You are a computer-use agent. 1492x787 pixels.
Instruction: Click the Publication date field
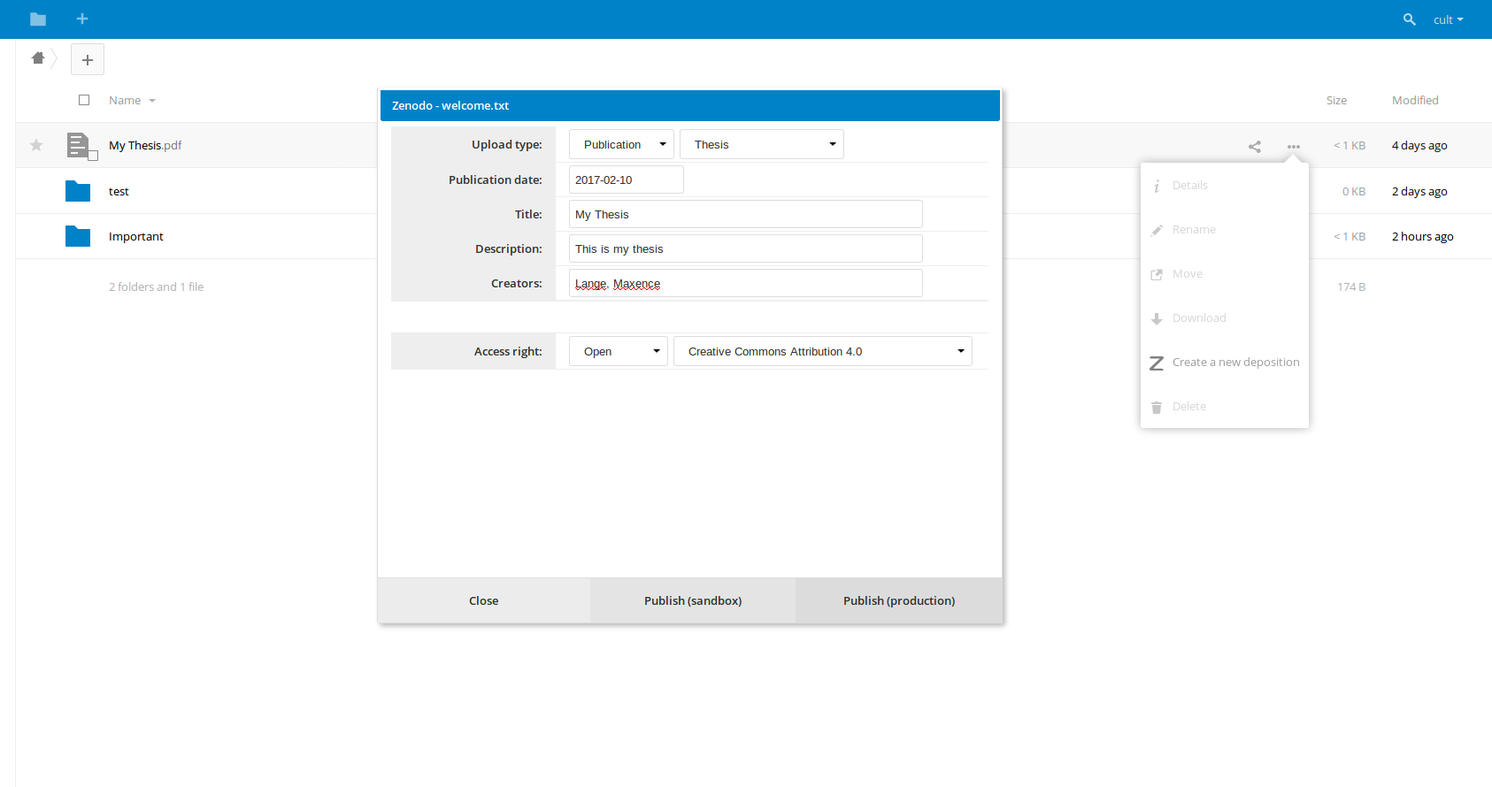[627, 180]
